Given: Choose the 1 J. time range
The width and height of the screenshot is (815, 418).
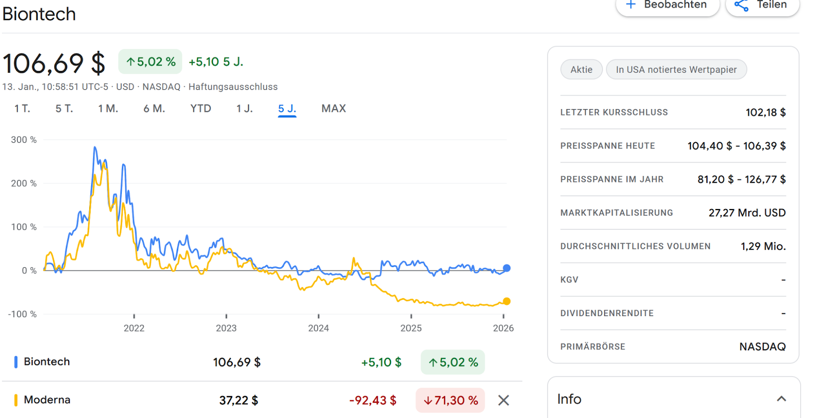Looking at the screenshot, I should 244,109.
